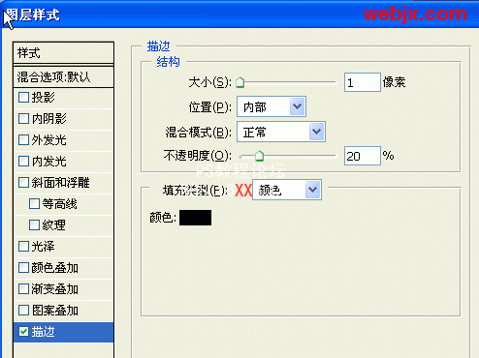The image size is (479, 358).
Task: Enable the 投影 drop shadow checkbox
Action: click(23, 97)
